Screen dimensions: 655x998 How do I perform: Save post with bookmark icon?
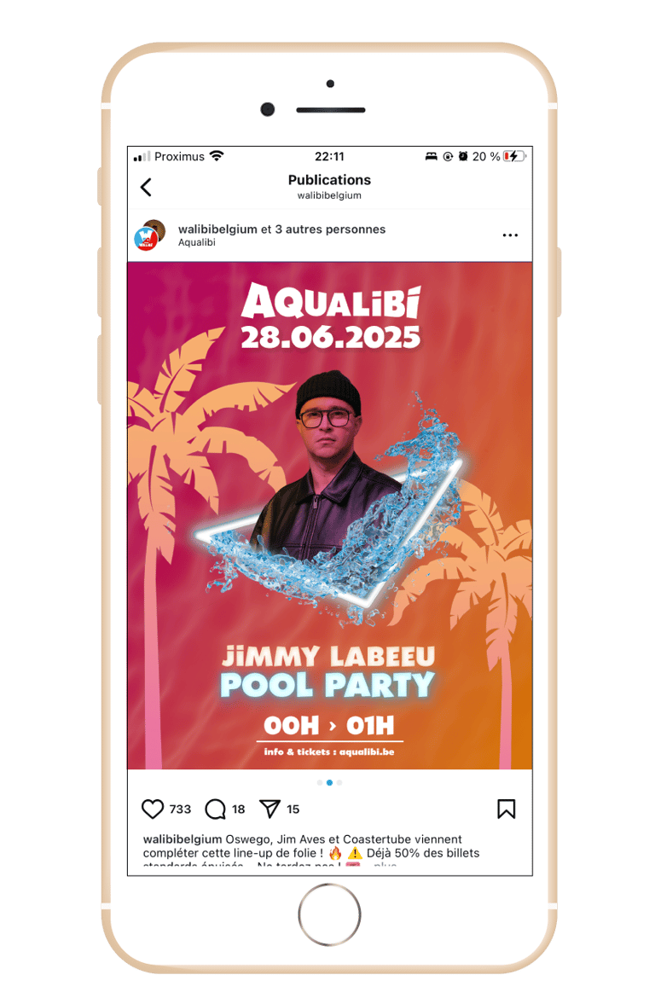click(x=506, y=809)
